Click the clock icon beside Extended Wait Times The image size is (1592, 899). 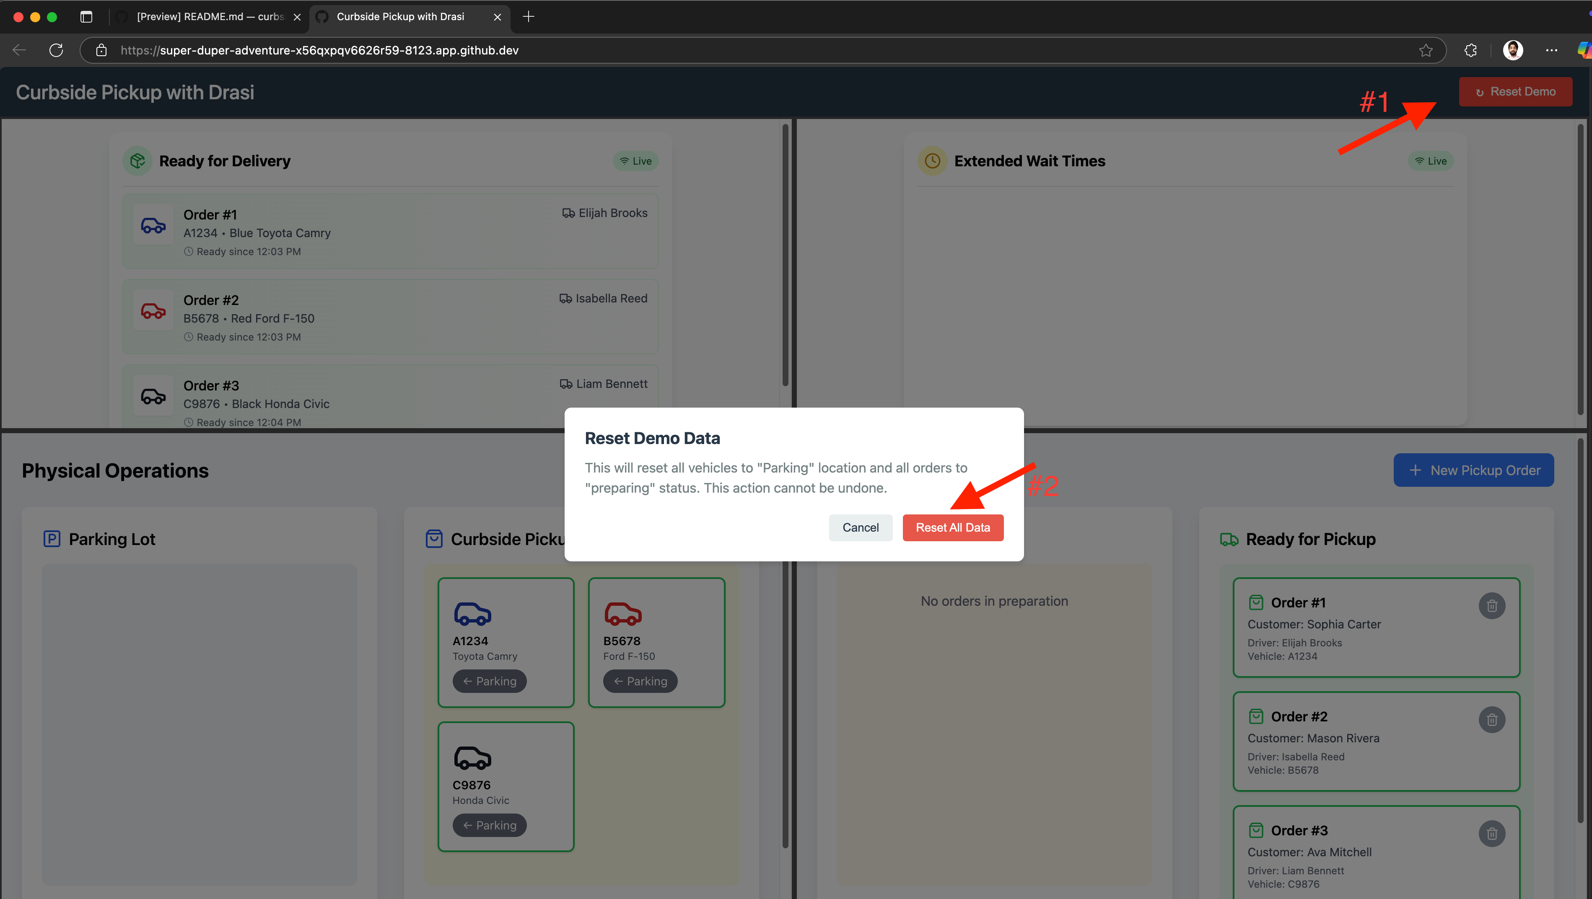coord(932,160)
